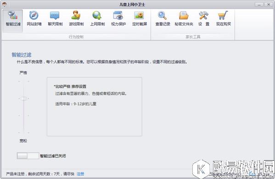Set filter slider to the 宽松 bottom tick
The height and width of the screenshot is (179, 275).
24,133
